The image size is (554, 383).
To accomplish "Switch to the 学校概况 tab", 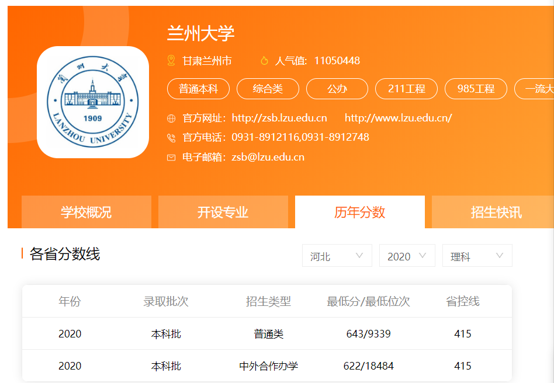I will [x=86, y=212].
